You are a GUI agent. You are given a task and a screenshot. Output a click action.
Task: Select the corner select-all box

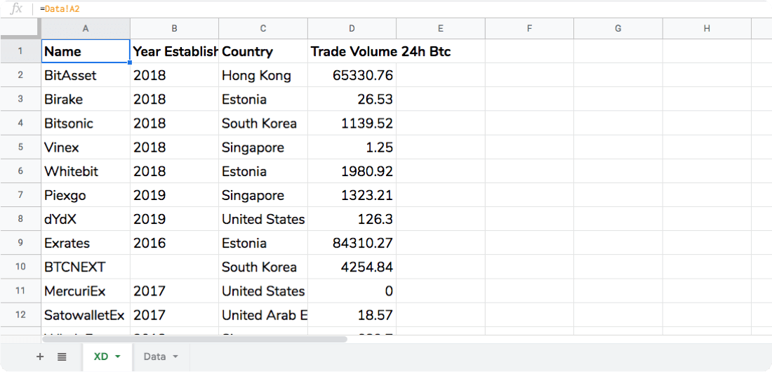tap(20, 29)
